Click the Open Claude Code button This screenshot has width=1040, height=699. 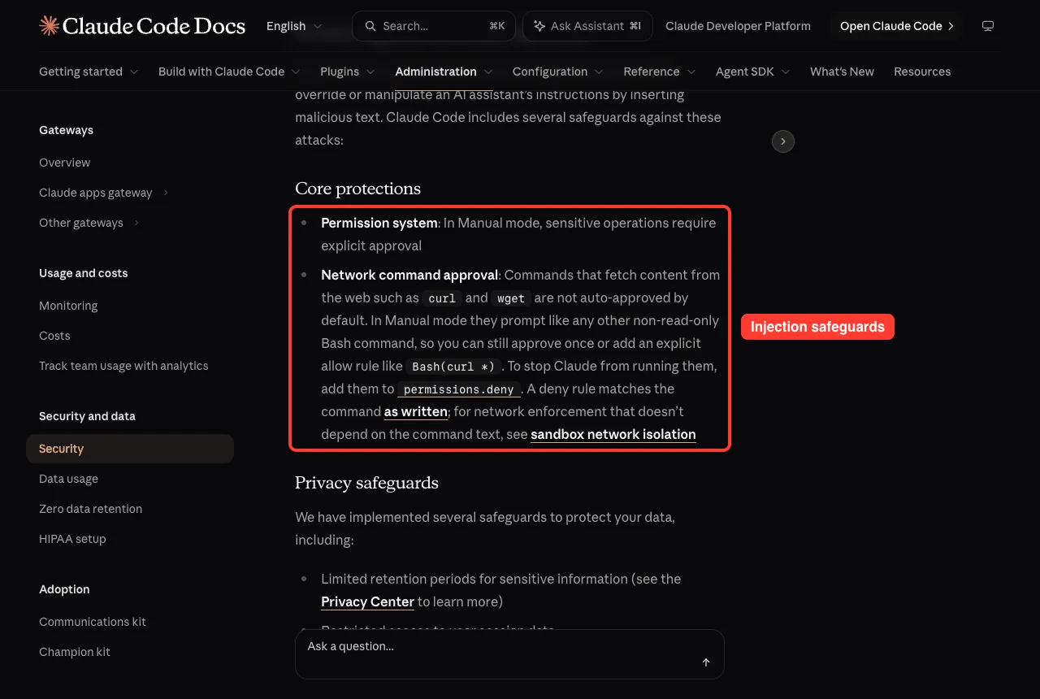[896, 26]
